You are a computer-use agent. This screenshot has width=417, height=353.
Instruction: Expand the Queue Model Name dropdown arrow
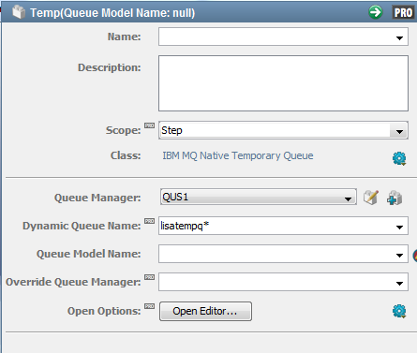tap(399, 255)
